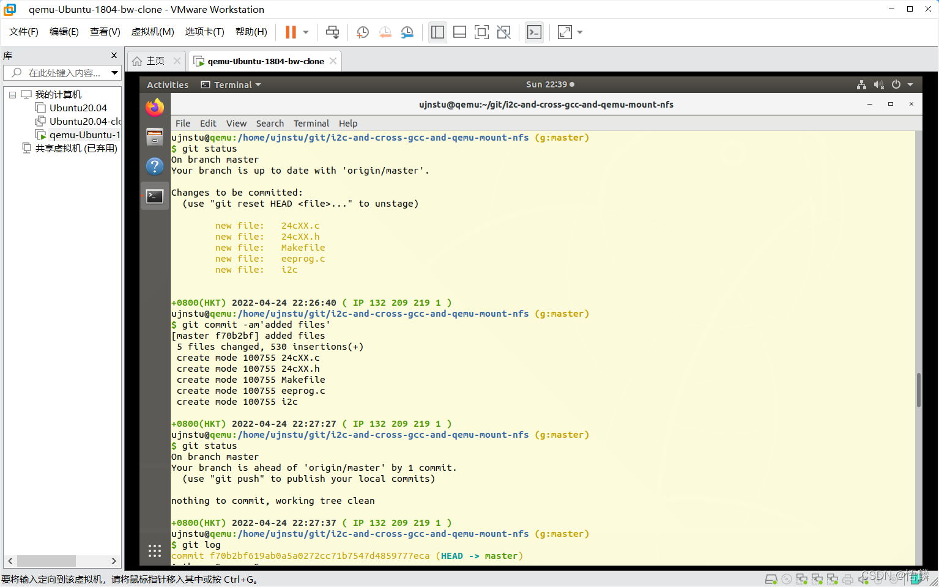Open terminal File menu
939x587 pixels.
pos(183,123)
